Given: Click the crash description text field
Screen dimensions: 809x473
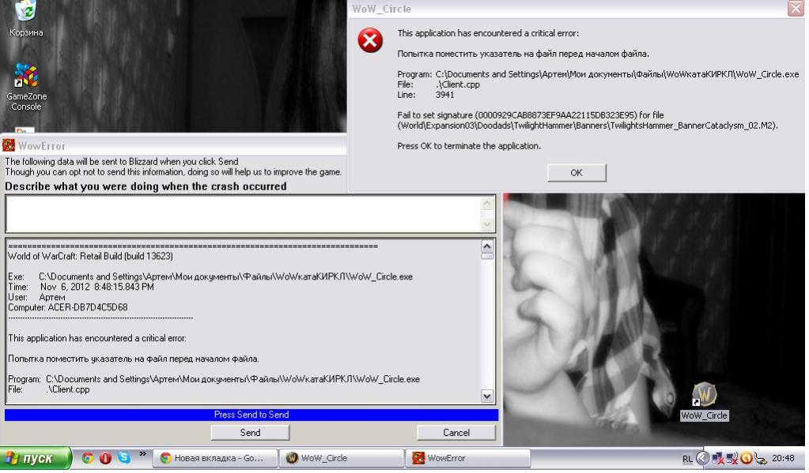Looking at the screenshot, I should 241,214.
